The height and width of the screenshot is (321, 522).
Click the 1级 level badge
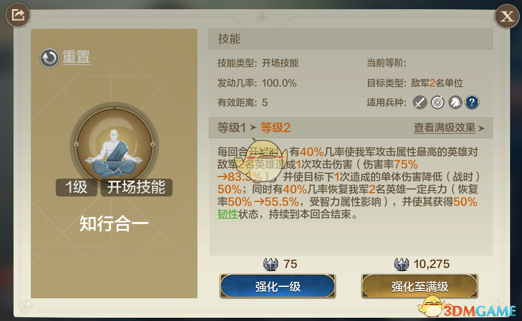click(x=76, y=187)
